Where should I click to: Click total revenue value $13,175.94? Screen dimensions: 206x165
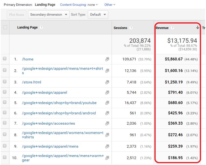pos(182,41)
